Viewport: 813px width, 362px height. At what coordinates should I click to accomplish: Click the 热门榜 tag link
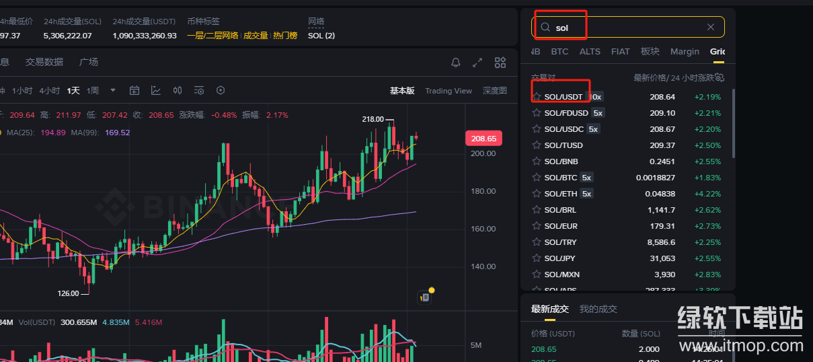pos(285,35)
